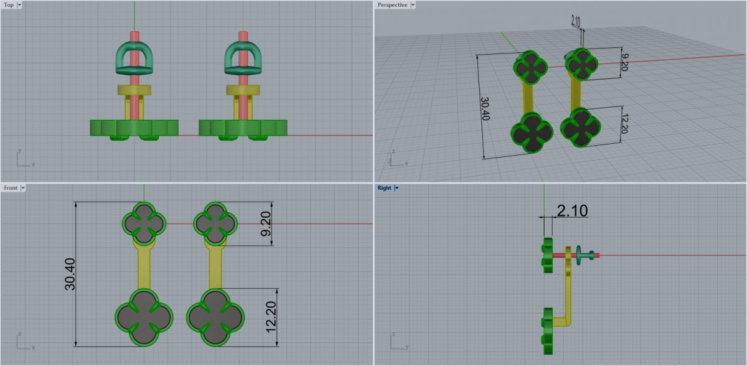Image resolution: width=747 pixels, height=366 pixels.
Task: Click the 12.20 dimension in Perspective viewport
Action: (626, 124)
